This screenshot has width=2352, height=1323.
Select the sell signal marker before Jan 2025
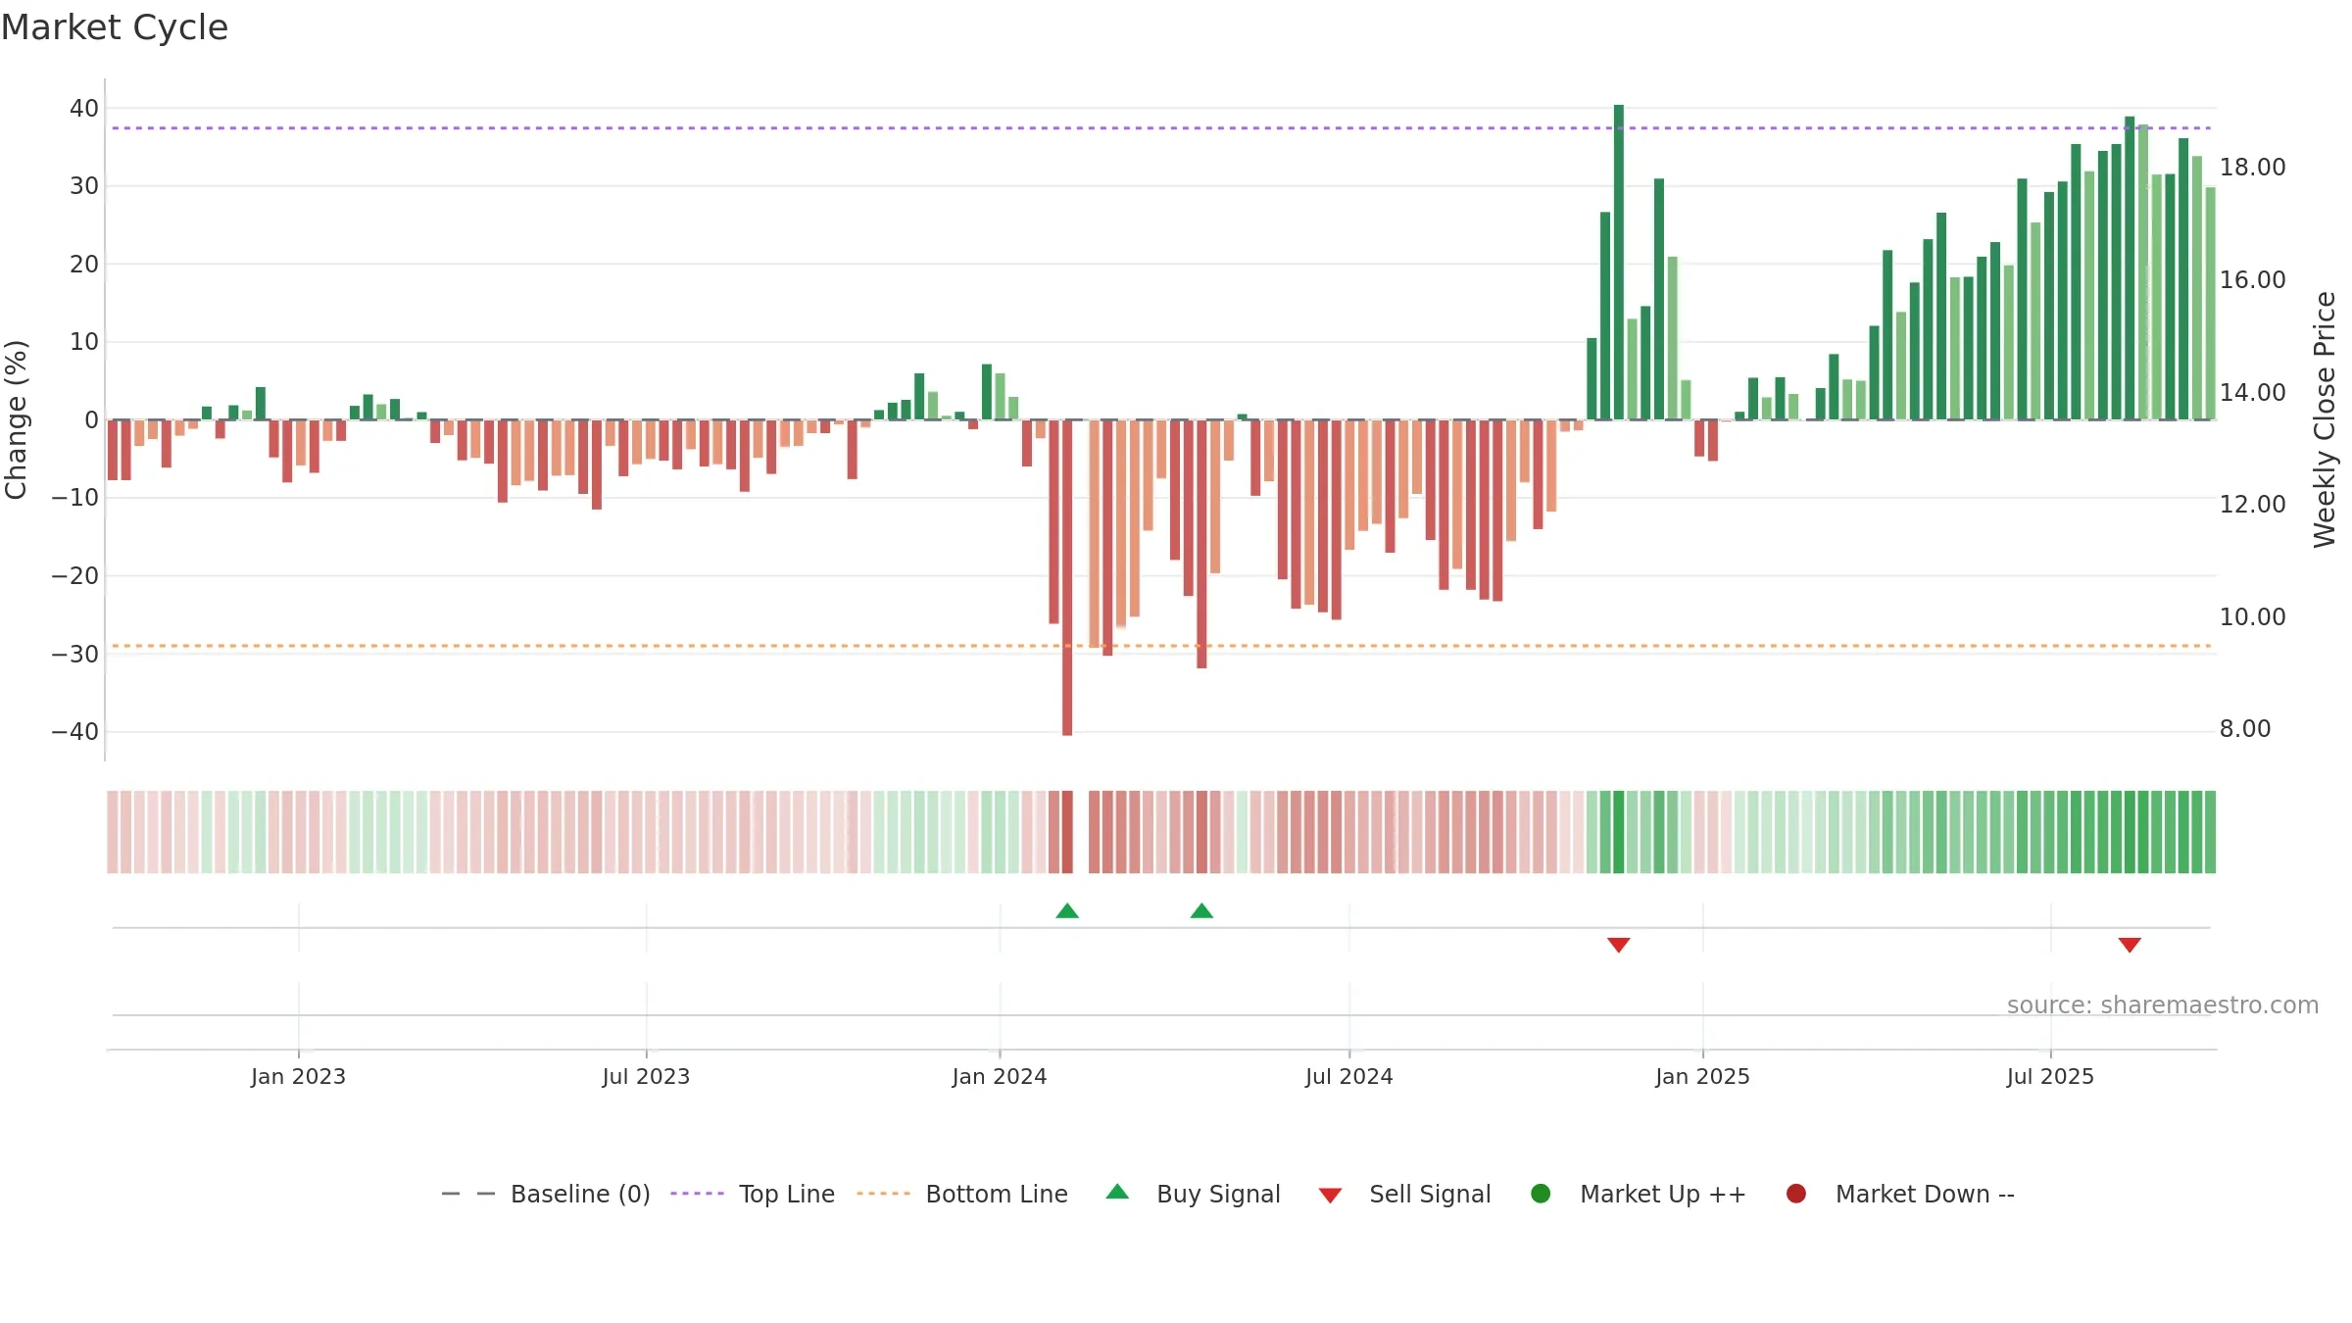(1619, 945)
